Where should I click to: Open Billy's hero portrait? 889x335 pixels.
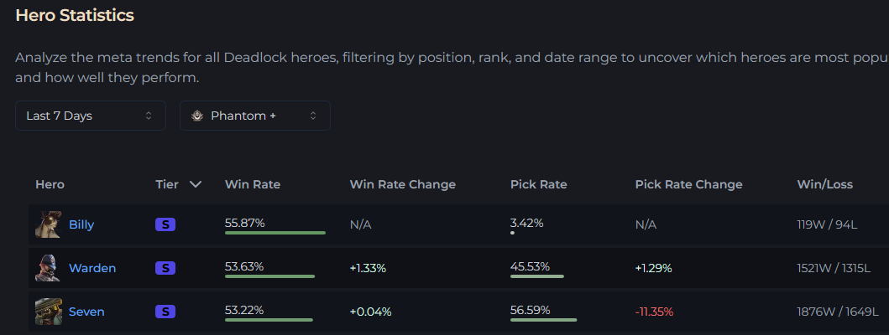pyautogui.click(x=48, y=224)
